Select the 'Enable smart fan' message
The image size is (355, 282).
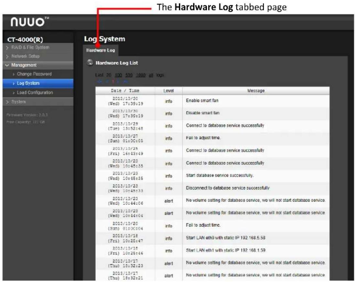pos(202,101)
